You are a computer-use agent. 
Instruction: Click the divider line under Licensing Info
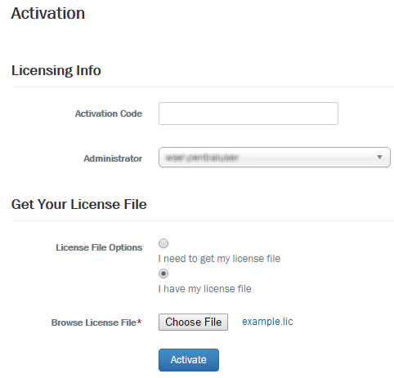pos(203,87)
